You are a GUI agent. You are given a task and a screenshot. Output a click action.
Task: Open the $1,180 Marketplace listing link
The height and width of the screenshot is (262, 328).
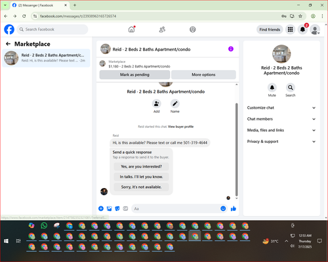pos(139,66)
